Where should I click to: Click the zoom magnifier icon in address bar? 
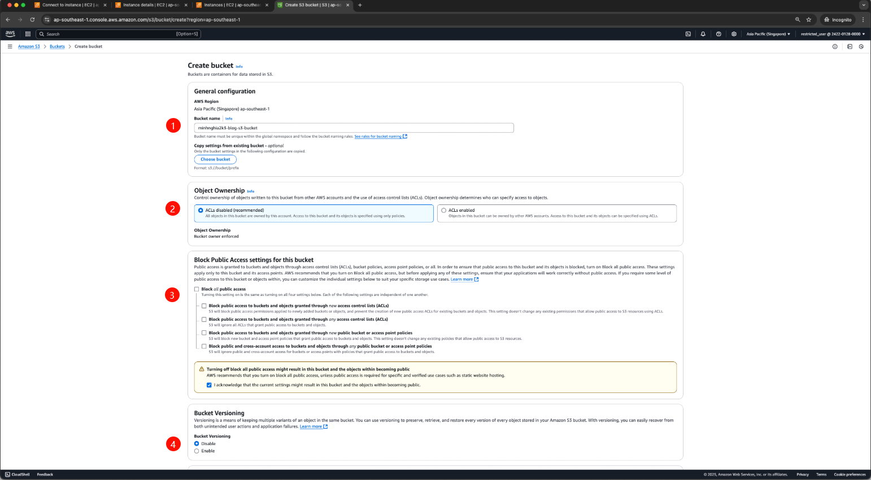click(798, 19)
